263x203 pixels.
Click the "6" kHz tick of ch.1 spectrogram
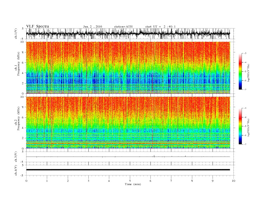23,63
